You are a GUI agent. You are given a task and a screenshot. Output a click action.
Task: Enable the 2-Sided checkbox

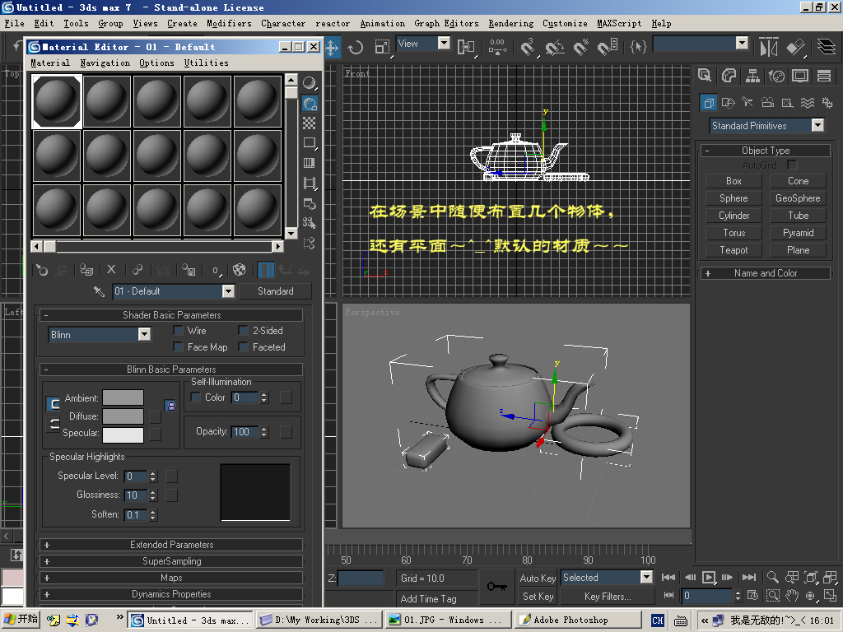click(x=244, y=330)
